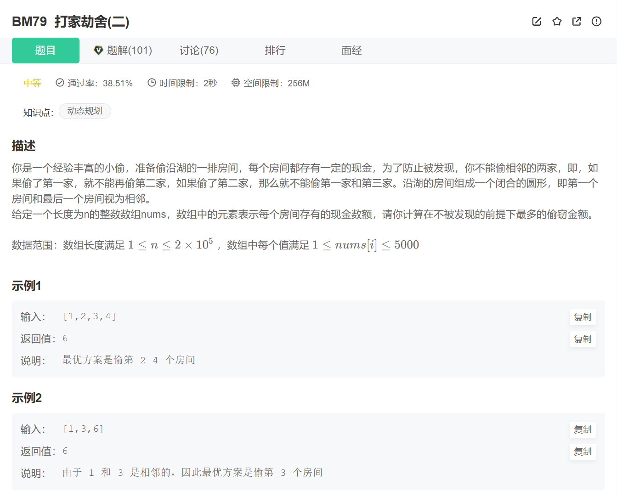Click the share external-link icon
Screen dimensions: 617x497
[x=577, y=22]
